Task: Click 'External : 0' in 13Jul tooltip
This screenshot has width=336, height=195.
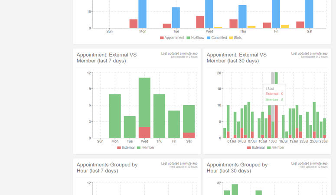Action: pyautogui.click(x=274, y=94)
